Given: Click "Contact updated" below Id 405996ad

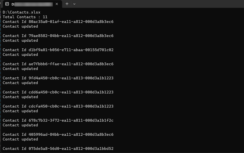Looking at the screenshot, I should [x=20, y=139].
